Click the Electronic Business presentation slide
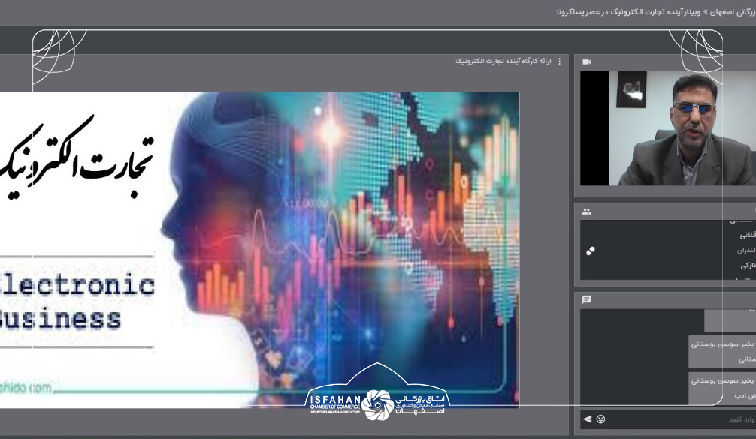Viewport: 756px width, 439px height. [x=259, y=251]
